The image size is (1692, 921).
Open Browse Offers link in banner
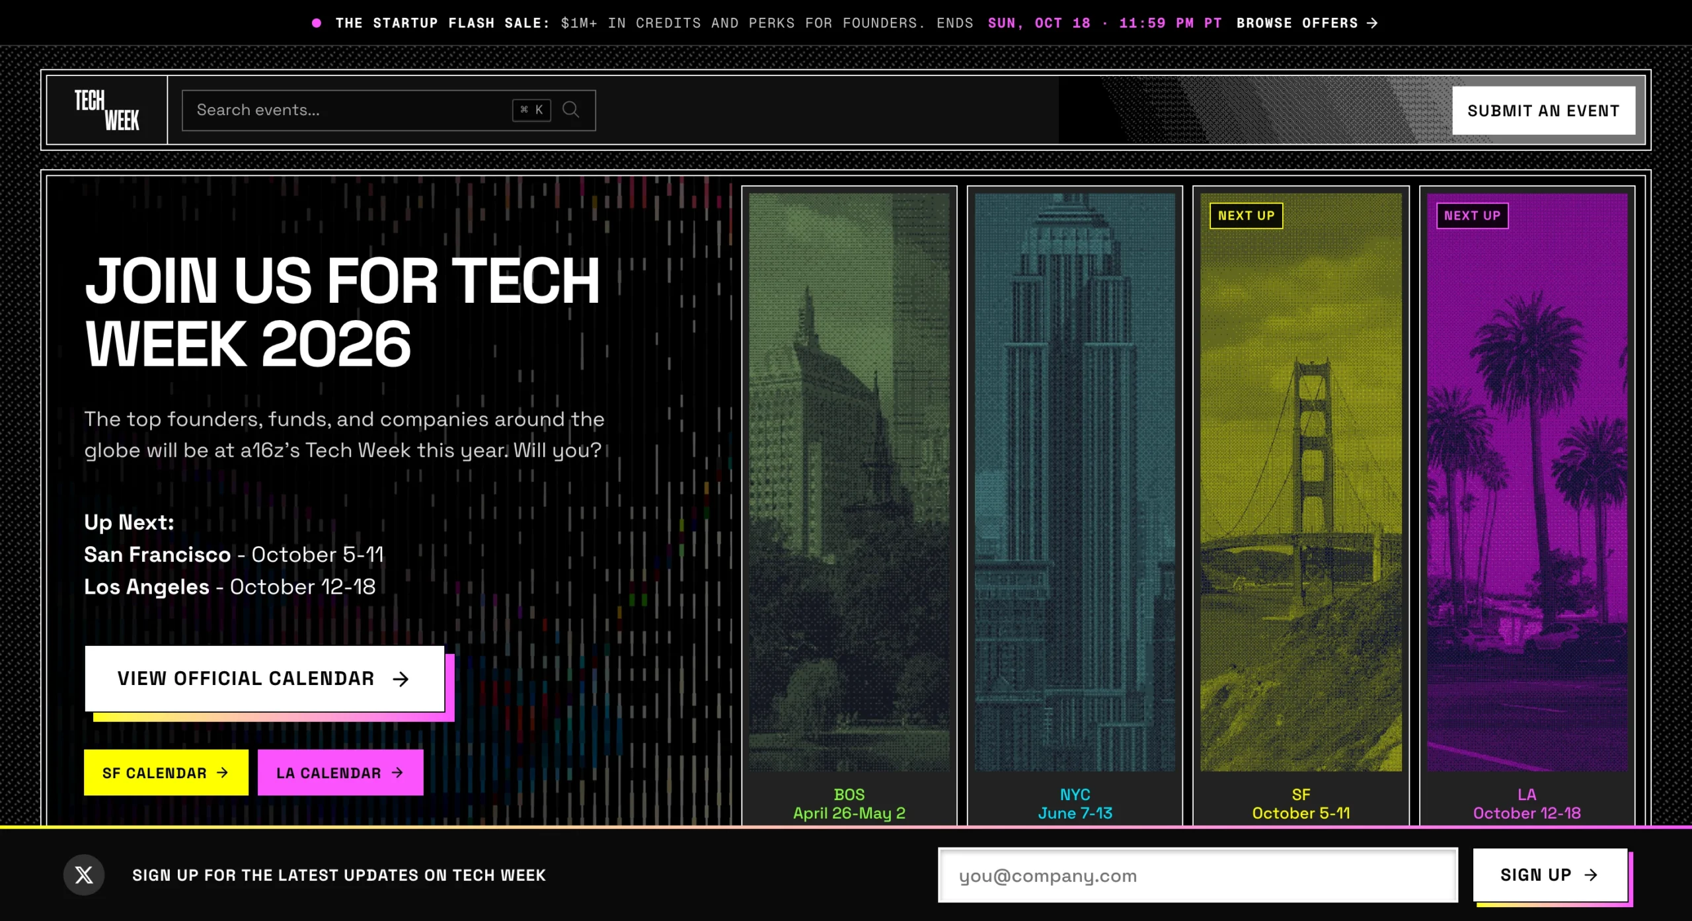1307,23
